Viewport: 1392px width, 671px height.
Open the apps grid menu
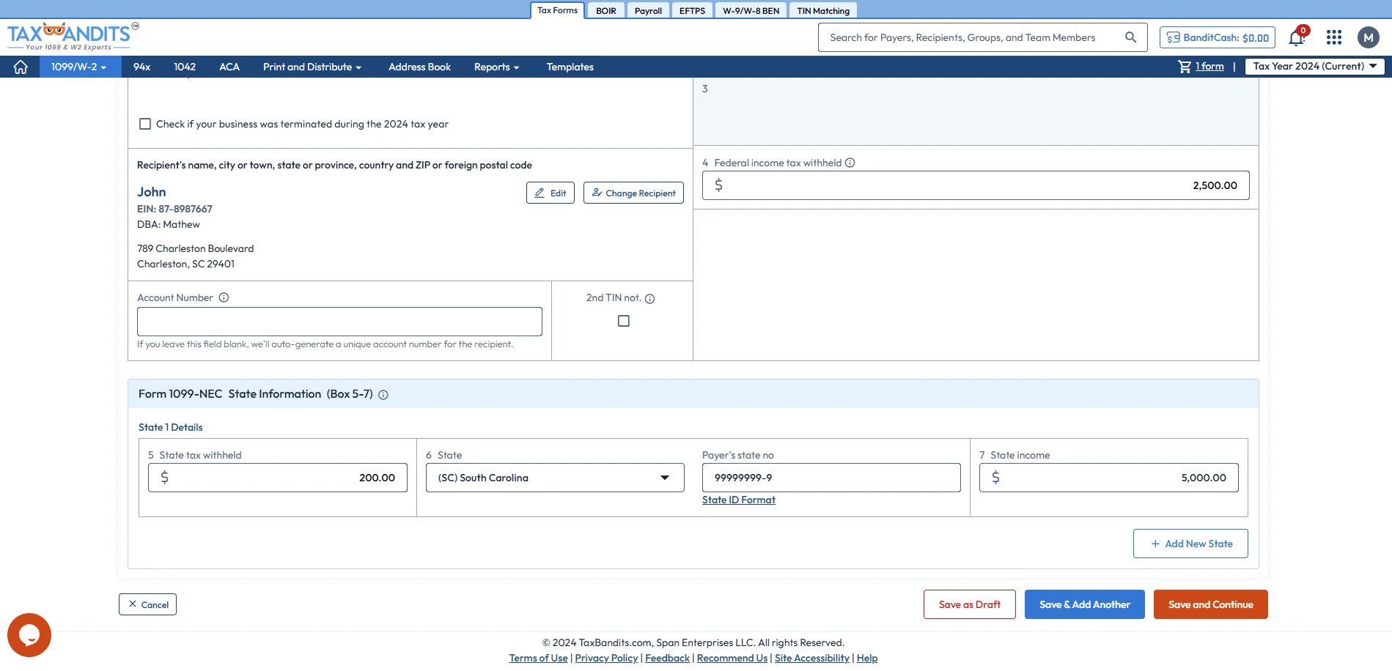coord(1334,37)
